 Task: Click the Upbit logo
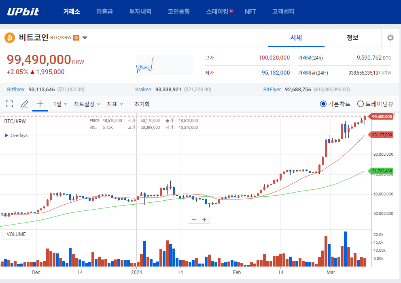point(23,11)
